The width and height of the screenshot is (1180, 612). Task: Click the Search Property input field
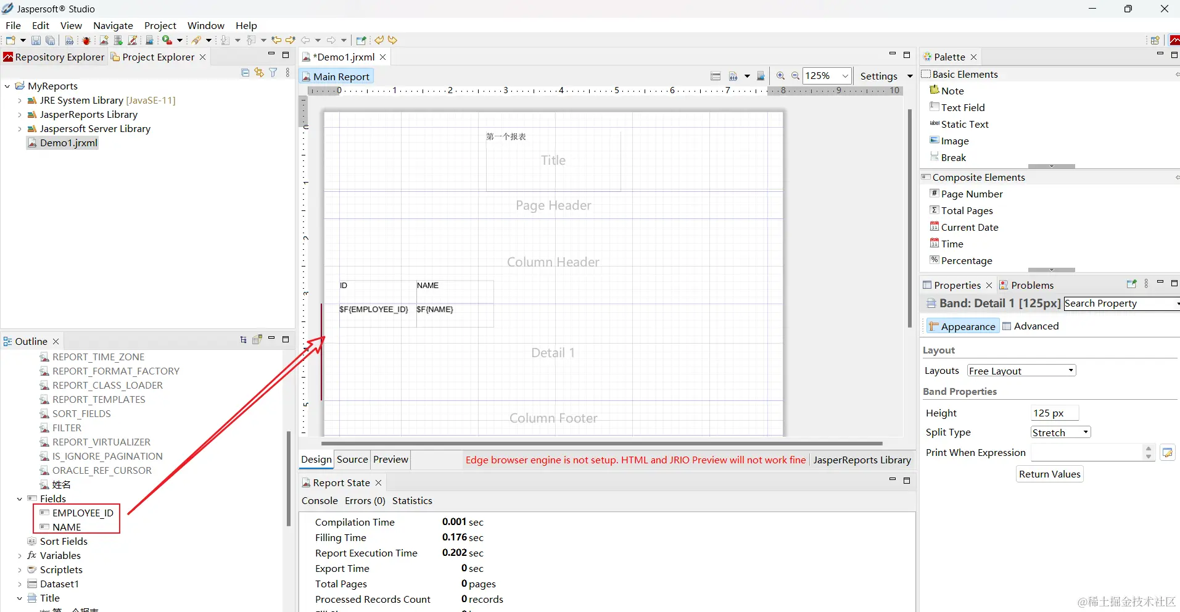click(1121, 304)
